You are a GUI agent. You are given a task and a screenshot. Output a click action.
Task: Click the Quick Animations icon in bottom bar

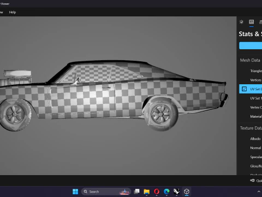pyautogui.click(x=252, y=181)
